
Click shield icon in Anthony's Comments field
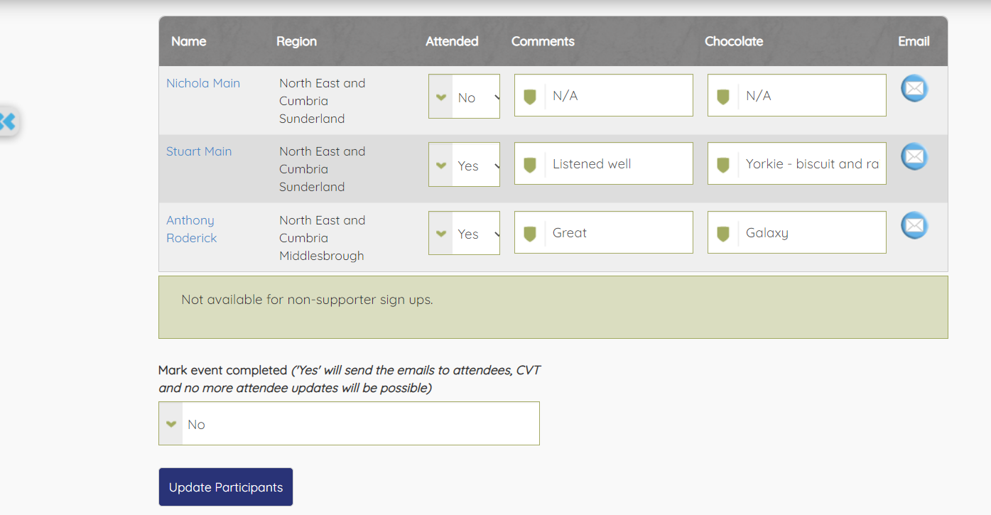tap(530, 233)
